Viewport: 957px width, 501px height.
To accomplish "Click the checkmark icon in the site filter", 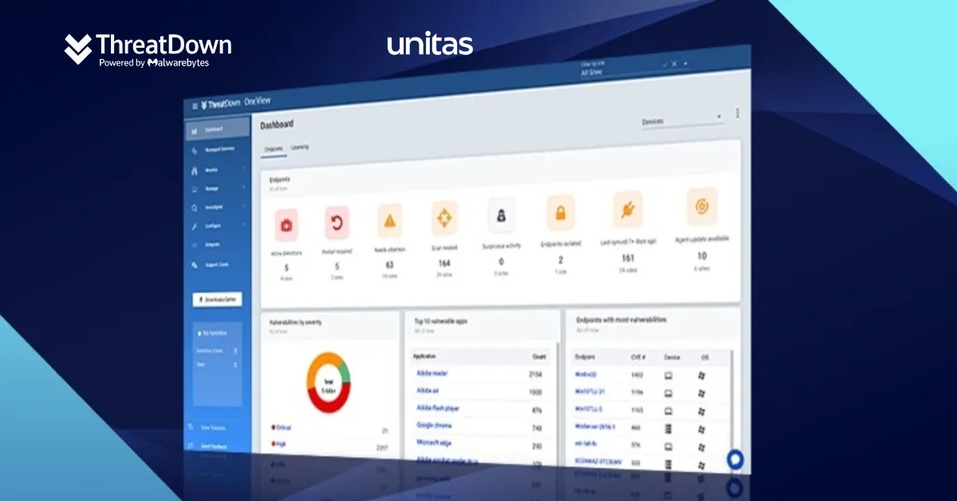I will (664, 63).
